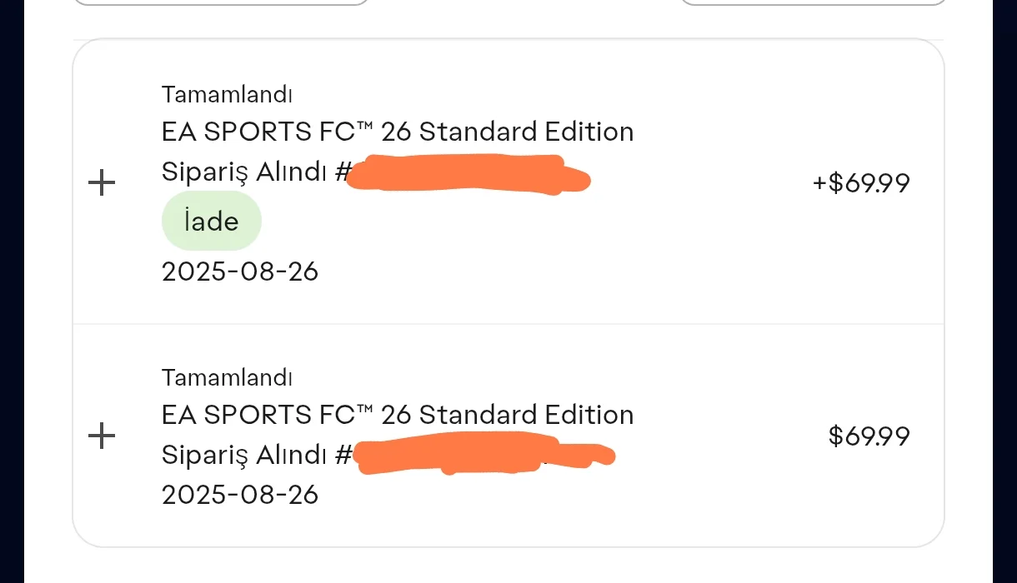
Task: Click the $69.99 purchase amount without plus sign
Action: pos(869,436)
